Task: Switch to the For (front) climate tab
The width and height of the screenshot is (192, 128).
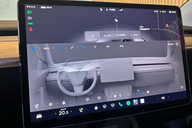Action: pos(108,46)
